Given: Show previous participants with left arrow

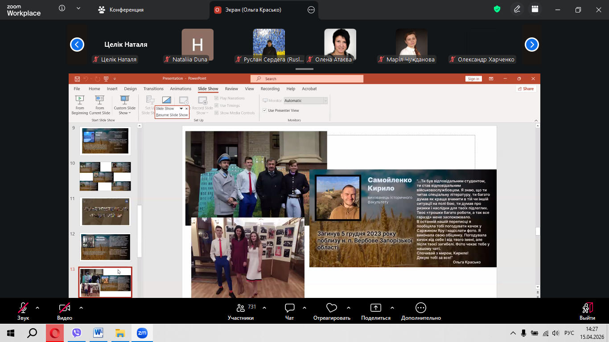Looking at the screenshot, I should coord(77,45).
